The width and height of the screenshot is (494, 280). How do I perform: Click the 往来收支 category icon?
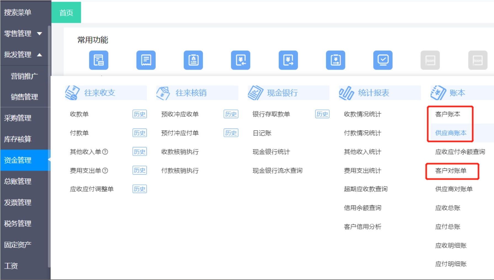click(x=72, y=93)
